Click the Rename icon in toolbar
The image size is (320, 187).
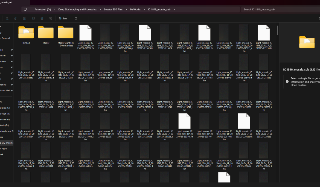tap(33, 18)
